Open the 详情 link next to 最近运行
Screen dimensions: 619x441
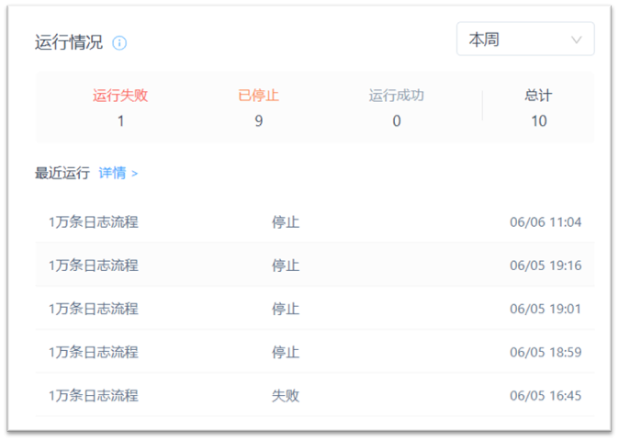[118, 173]
